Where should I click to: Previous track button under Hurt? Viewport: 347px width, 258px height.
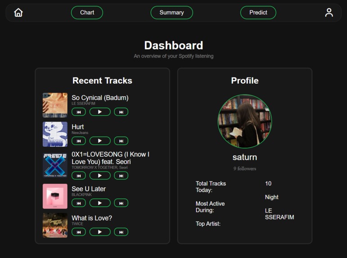79,141
